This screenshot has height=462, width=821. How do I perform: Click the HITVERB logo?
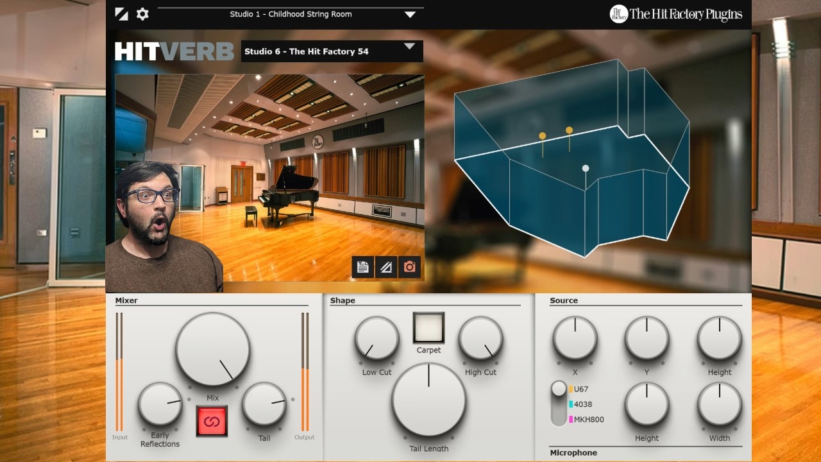tap(174, 51)
